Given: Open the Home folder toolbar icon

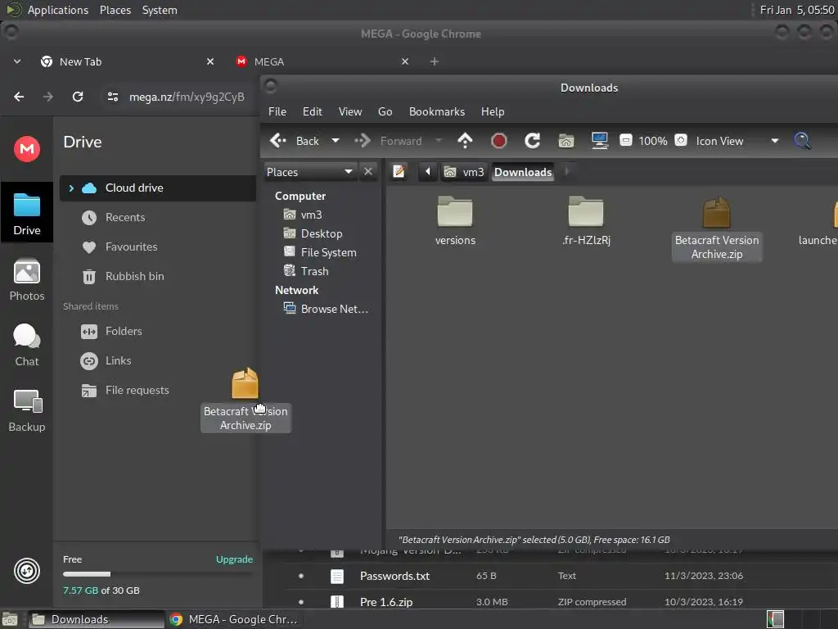Looking at the screenshot, I should tap(566, 141).
